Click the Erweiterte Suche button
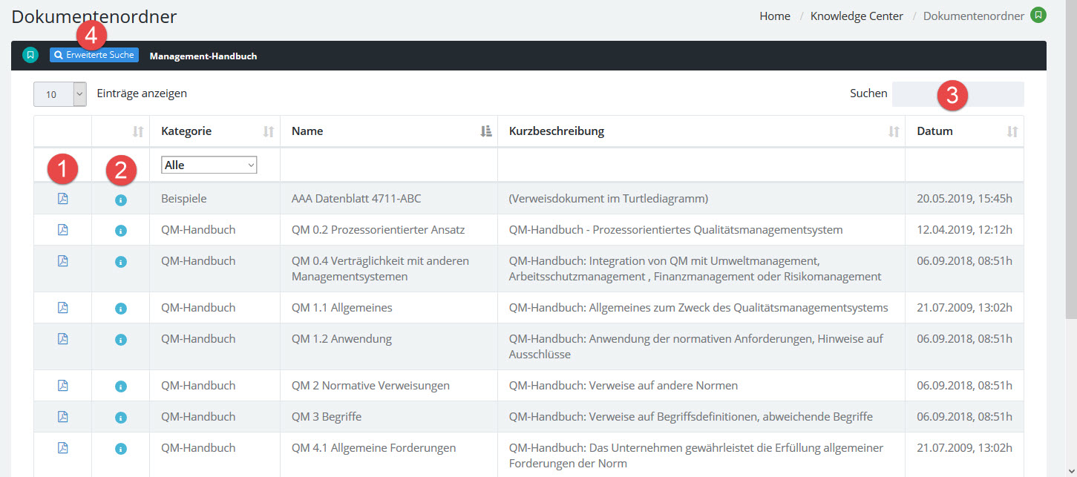This screenshot has width=1077, height=477. (x=94, y=55)
